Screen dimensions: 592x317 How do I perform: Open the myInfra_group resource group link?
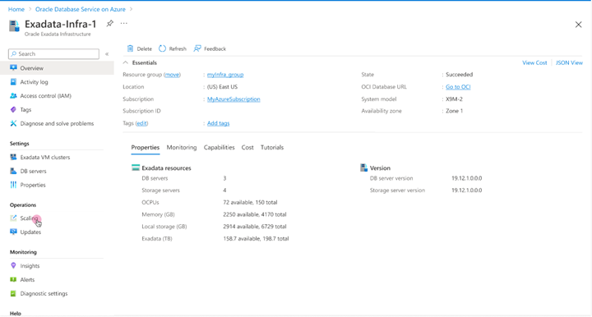pyautogui.click(x=225, y=75)
